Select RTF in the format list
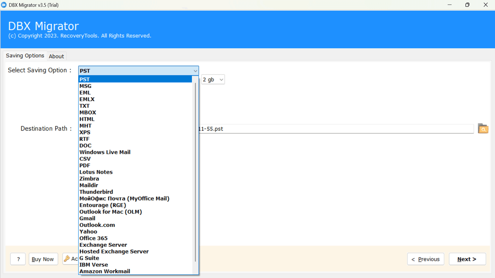The height and width of the screenshot is (278, 495). 135,139
